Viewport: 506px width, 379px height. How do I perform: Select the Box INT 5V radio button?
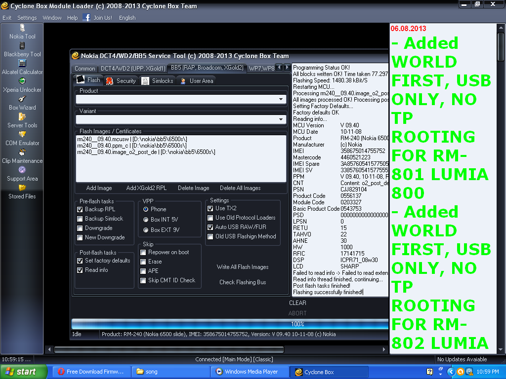(x=146, y=220)
